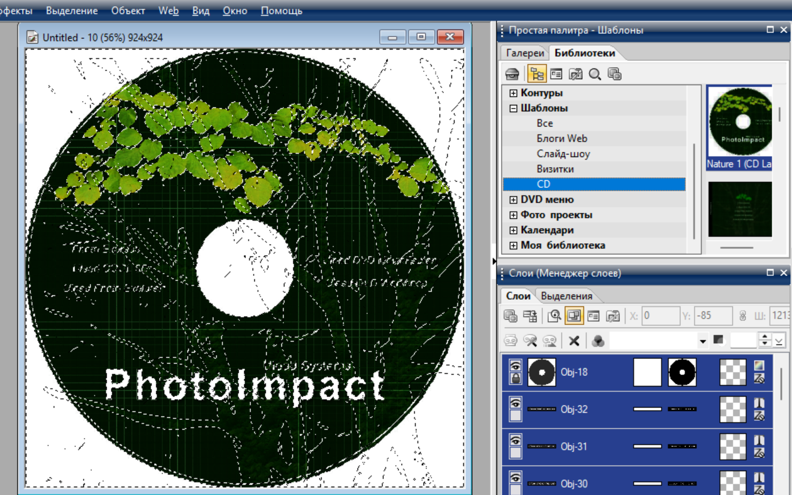This screenshot has height=495, width=792.
Task: Click the text type icon on Obj-31 row
Action: click(x=759, y=440)
